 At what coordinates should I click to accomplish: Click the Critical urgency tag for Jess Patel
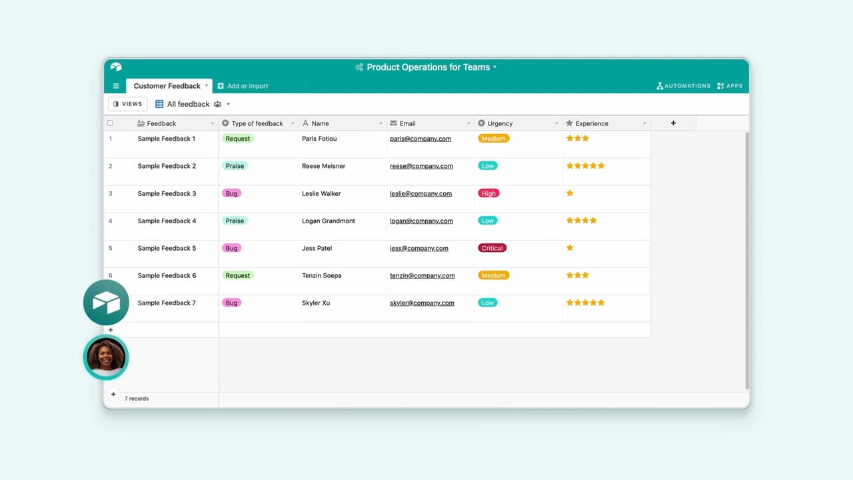point(492,248)
